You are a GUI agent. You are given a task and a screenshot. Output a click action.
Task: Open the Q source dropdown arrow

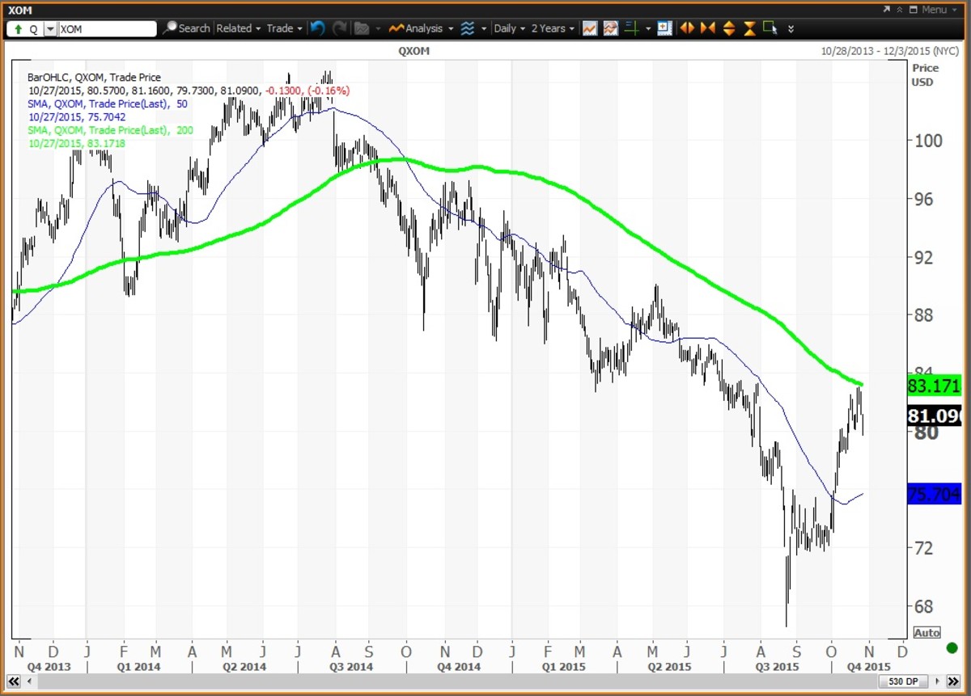50,28
